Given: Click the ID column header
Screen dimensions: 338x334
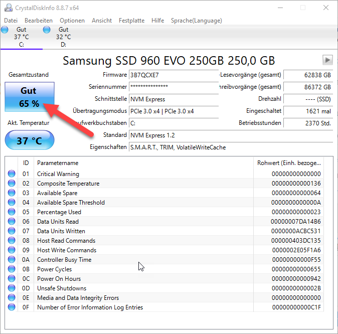Looking at the screenshot, I should point(26,163).
